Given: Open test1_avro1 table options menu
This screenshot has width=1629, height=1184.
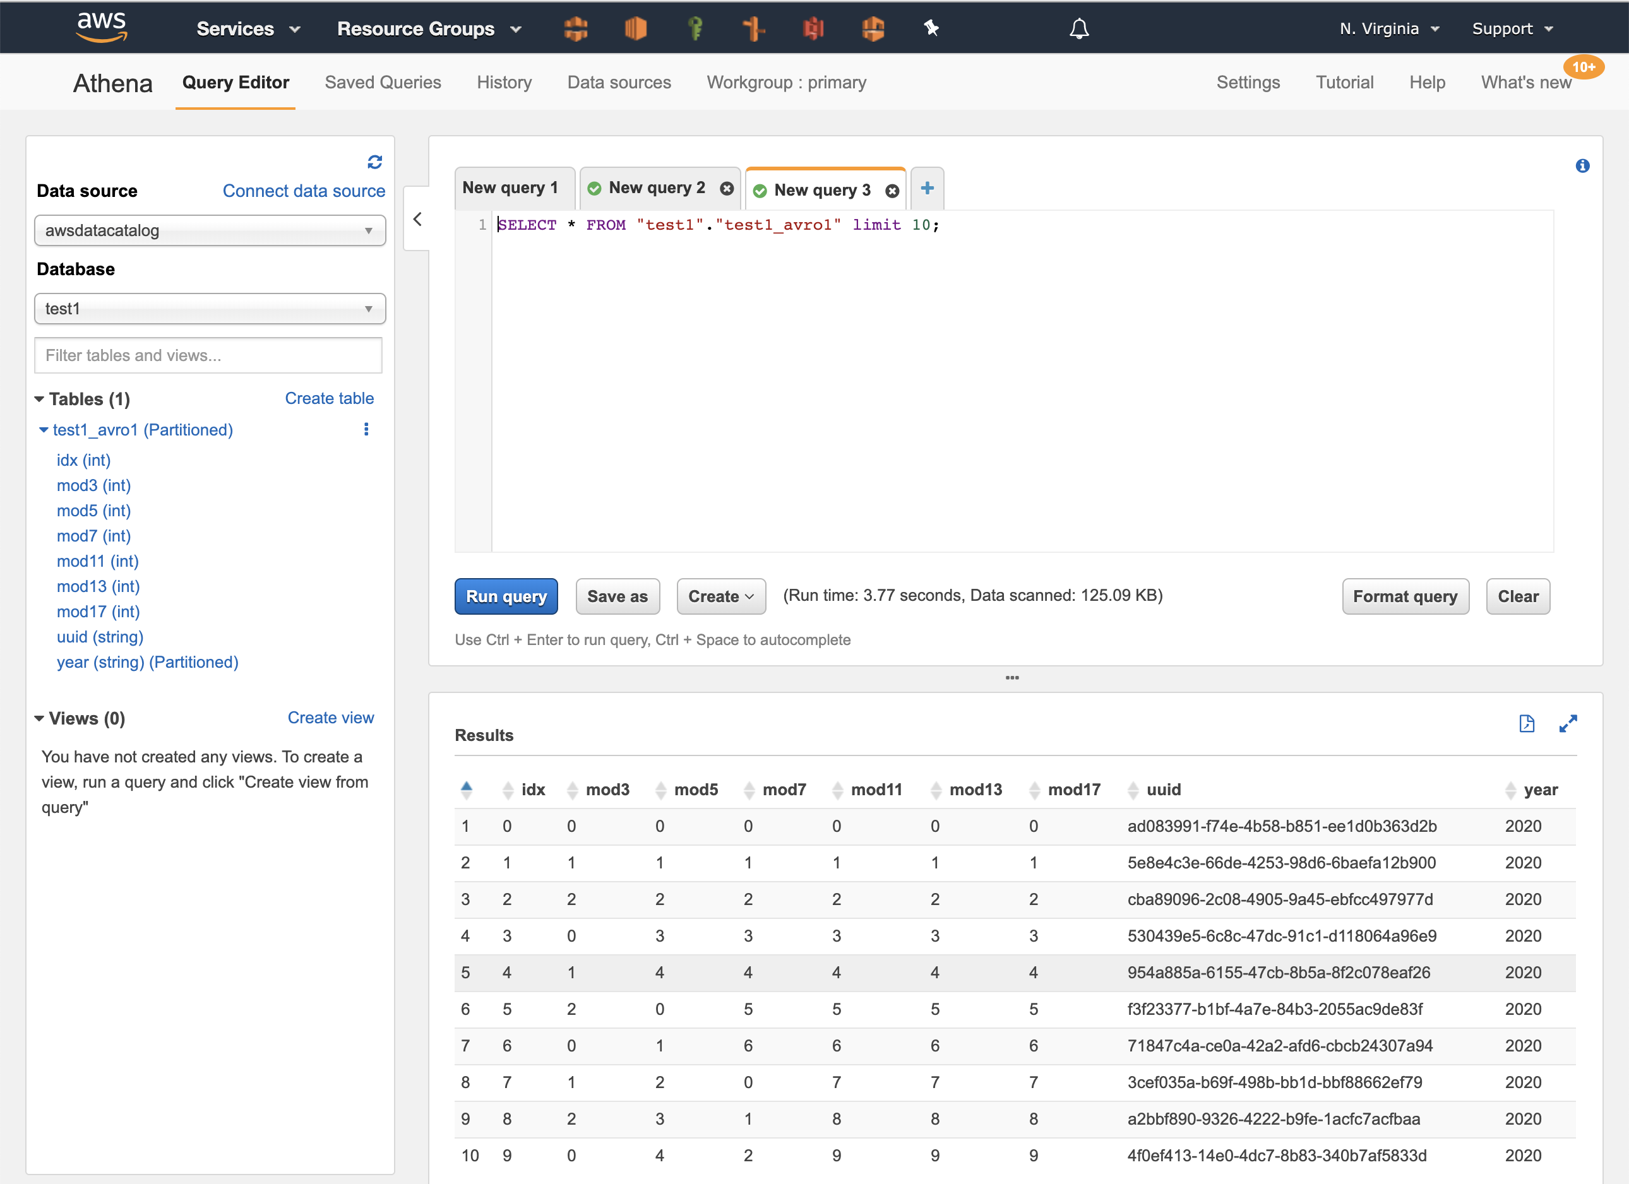Looking at the screenshot, I should [x=366, y=429].
